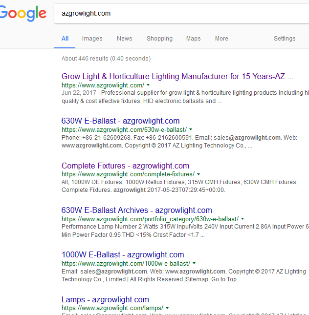This screenshot has height=315, width=309.
Task: Click the green URL ending in /630w-e-ballast/
Action: tap(124, 130)
